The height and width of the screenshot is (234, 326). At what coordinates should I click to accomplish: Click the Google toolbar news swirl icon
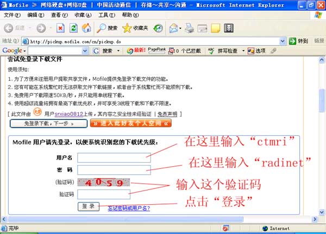[130, 50]
